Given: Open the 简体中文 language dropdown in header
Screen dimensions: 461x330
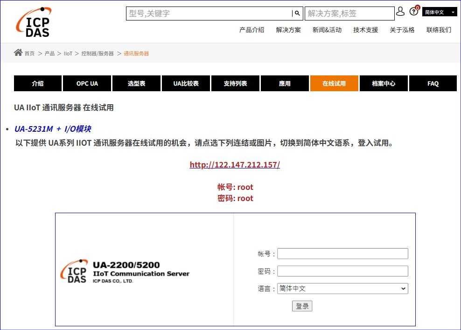Looking at the screenshot, I should click(x=440, y=12).
